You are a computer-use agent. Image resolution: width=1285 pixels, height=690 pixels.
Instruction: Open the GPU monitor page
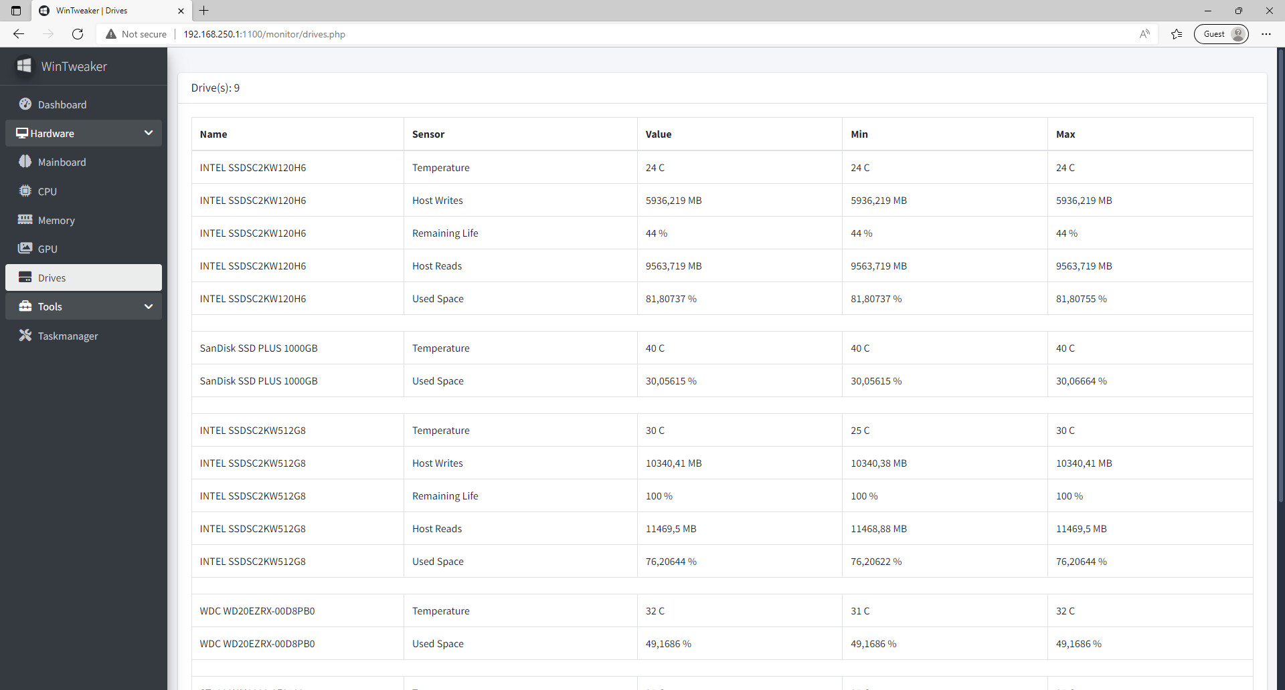pyautogui.click(x=46, y=248)
